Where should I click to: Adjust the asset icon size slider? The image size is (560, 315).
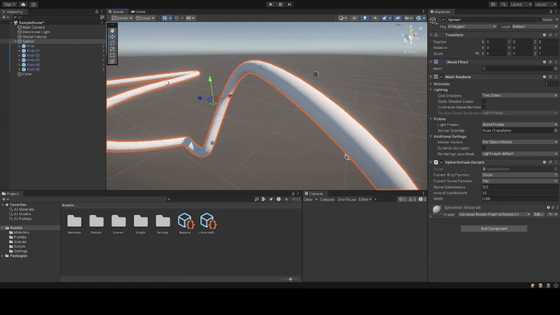point(289,279)
